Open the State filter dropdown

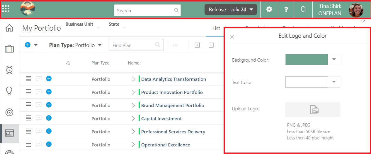[124, 28]
